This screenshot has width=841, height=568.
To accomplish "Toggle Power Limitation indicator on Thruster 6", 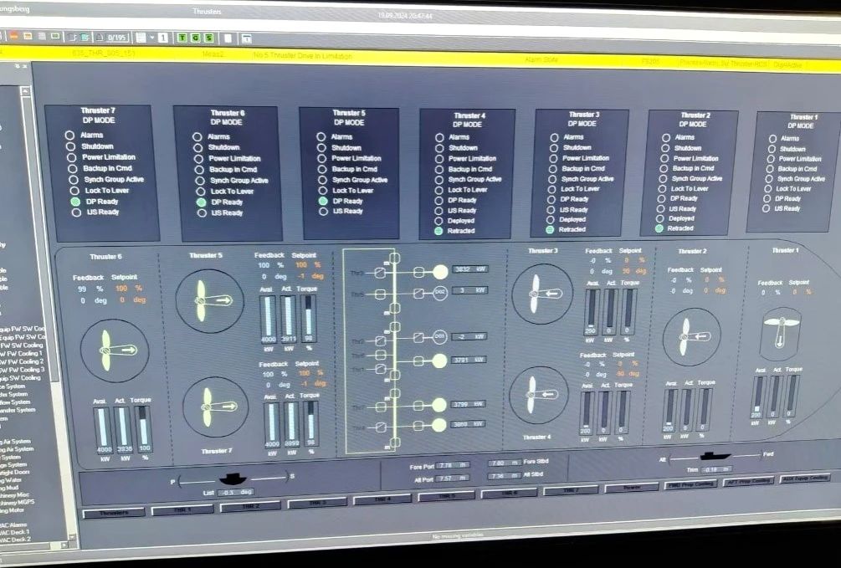I will [197, 158].
